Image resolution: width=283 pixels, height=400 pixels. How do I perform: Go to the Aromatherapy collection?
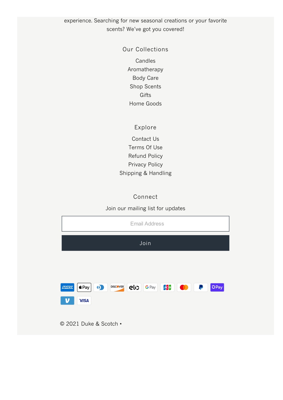pyautogui.click(x=145, y=69)
